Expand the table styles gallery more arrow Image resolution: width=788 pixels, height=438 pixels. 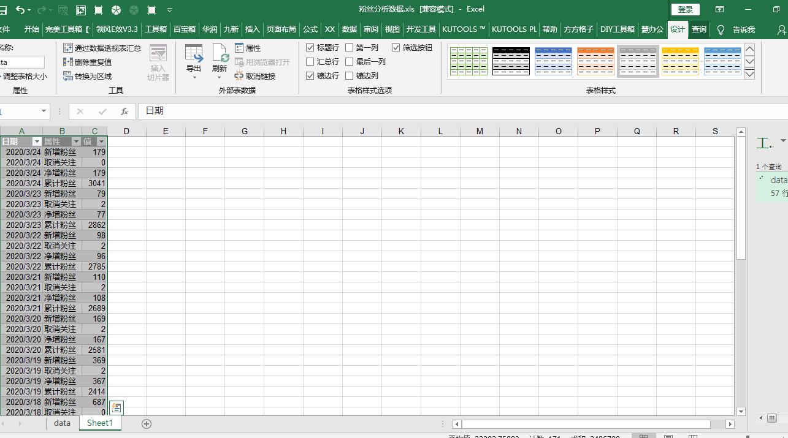pyautogui.click(x=749, y=74)
